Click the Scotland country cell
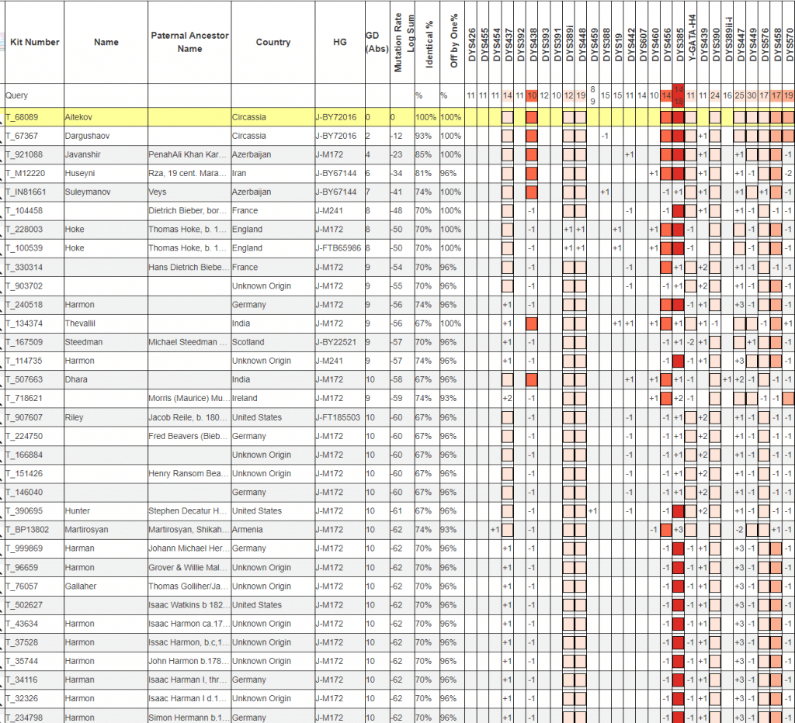 pos(249,342)
